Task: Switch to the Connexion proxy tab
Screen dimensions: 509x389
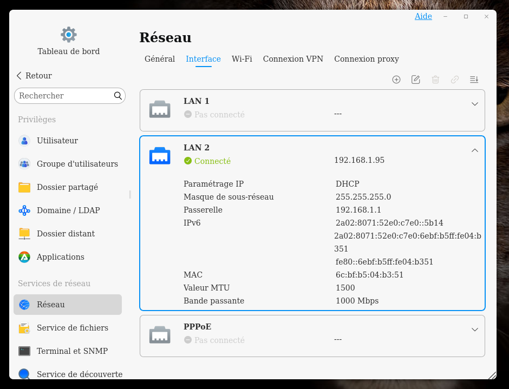Action: pyautogui.click(x=367, y=59)
